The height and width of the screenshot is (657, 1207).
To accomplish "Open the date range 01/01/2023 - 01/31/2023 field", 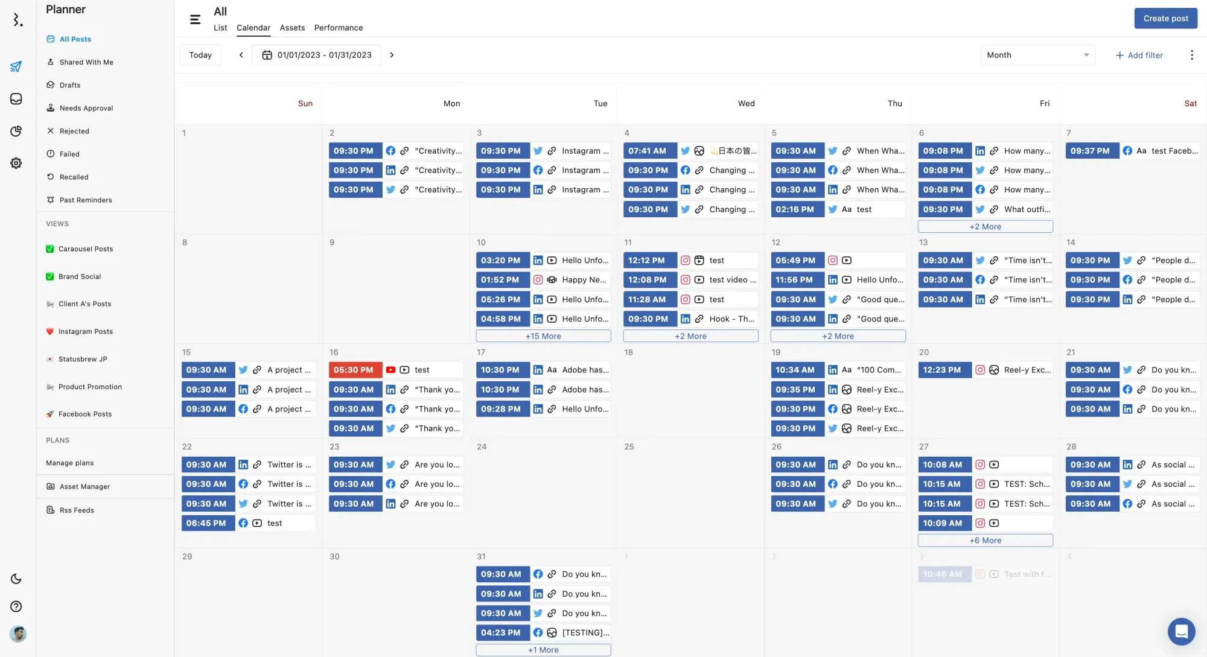I will point(317,55).
